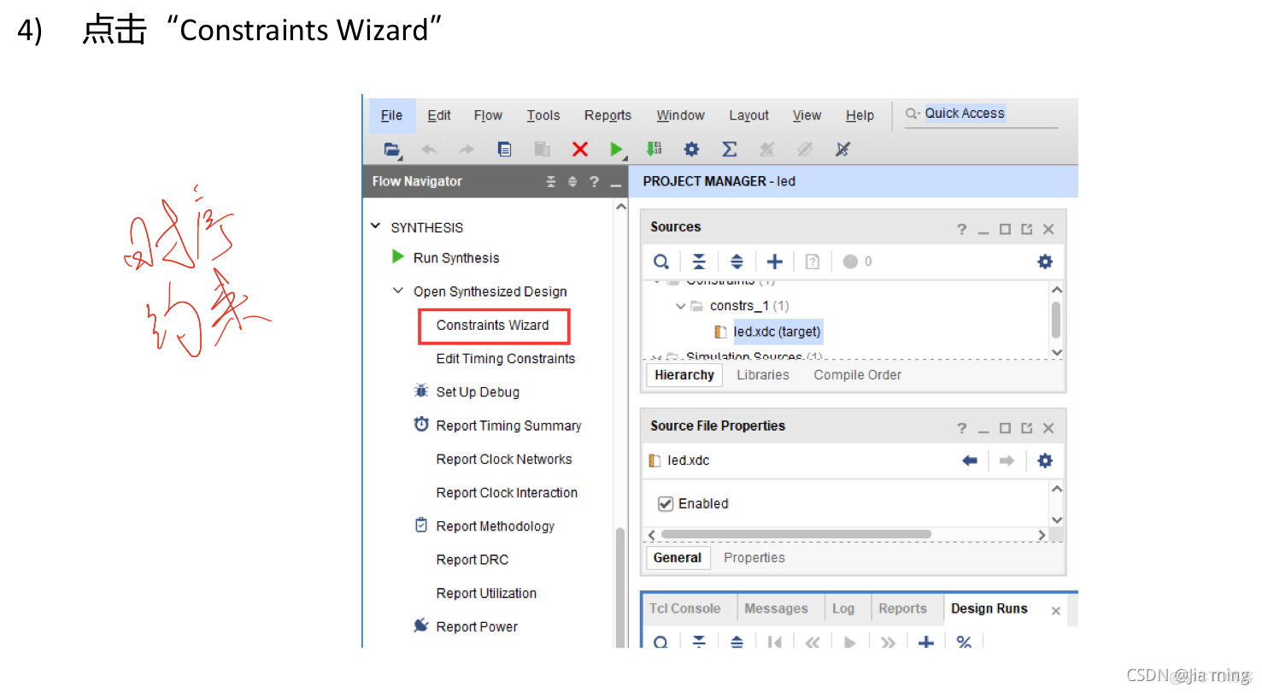Open the Edit menu
This screenshot has width=1262, height=693.
439,115
